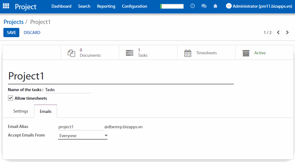Switch to the Settings tab
The width and height of the screenshot is (295, 162).
click(21, 111)
